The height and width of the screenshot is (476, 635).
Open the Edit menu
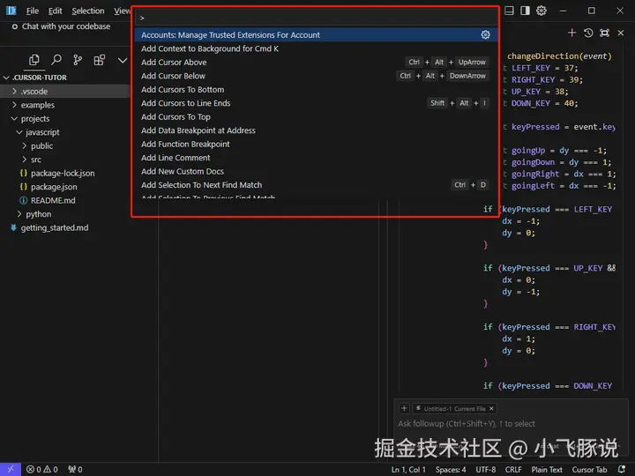coord(55,11)
